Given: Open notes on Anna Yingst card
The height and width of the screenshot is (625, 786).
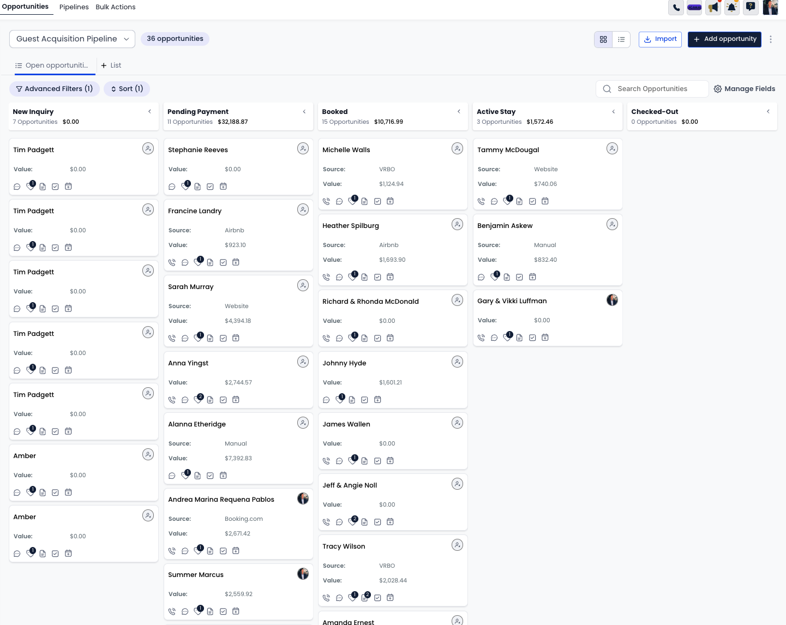Looking at the screenshot, I should pyautogui.click(x=210, y=400).
